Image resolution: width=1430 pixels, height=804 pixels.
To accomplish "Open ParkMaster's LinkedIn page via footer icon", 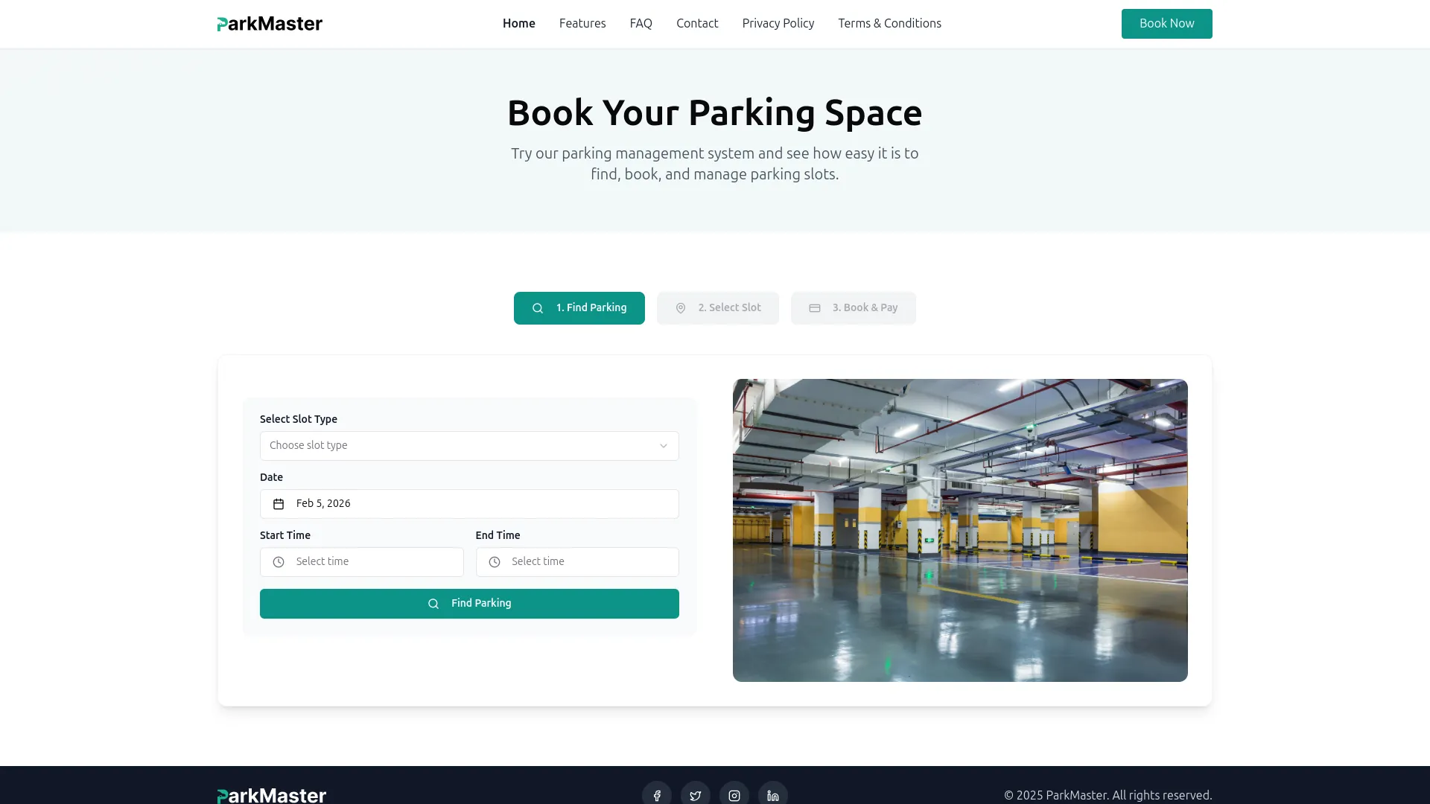I will [x=772, y=794].
